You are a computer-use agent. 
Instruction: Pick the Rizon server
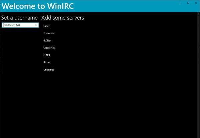46,62
